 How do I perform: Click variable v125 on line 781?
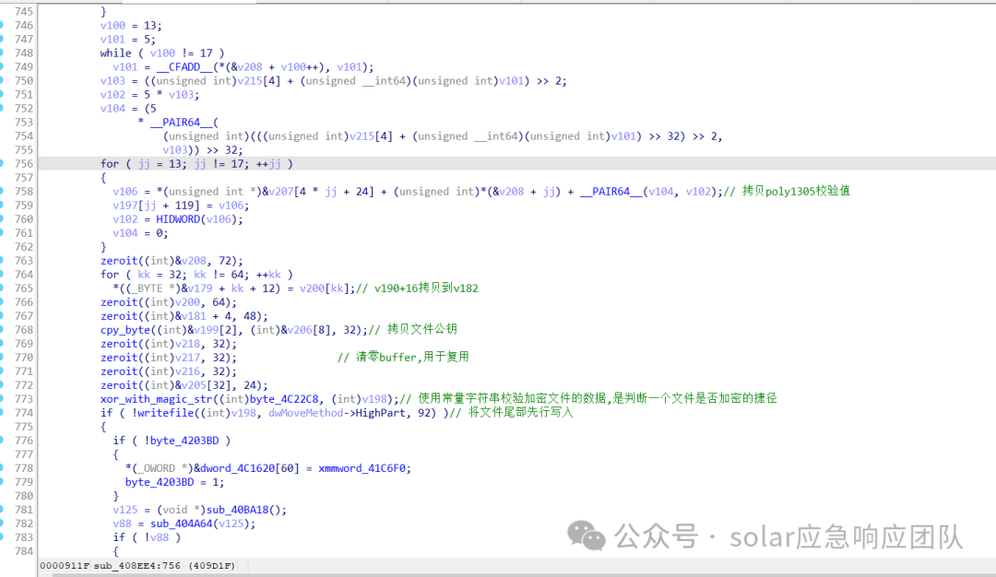pos(125,510)
